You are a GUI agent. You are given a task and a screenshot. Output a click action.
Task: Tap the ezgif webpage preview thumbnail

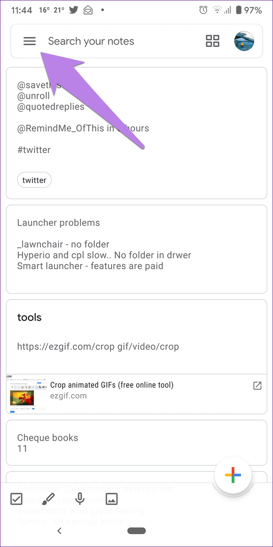tap(27, 393)
